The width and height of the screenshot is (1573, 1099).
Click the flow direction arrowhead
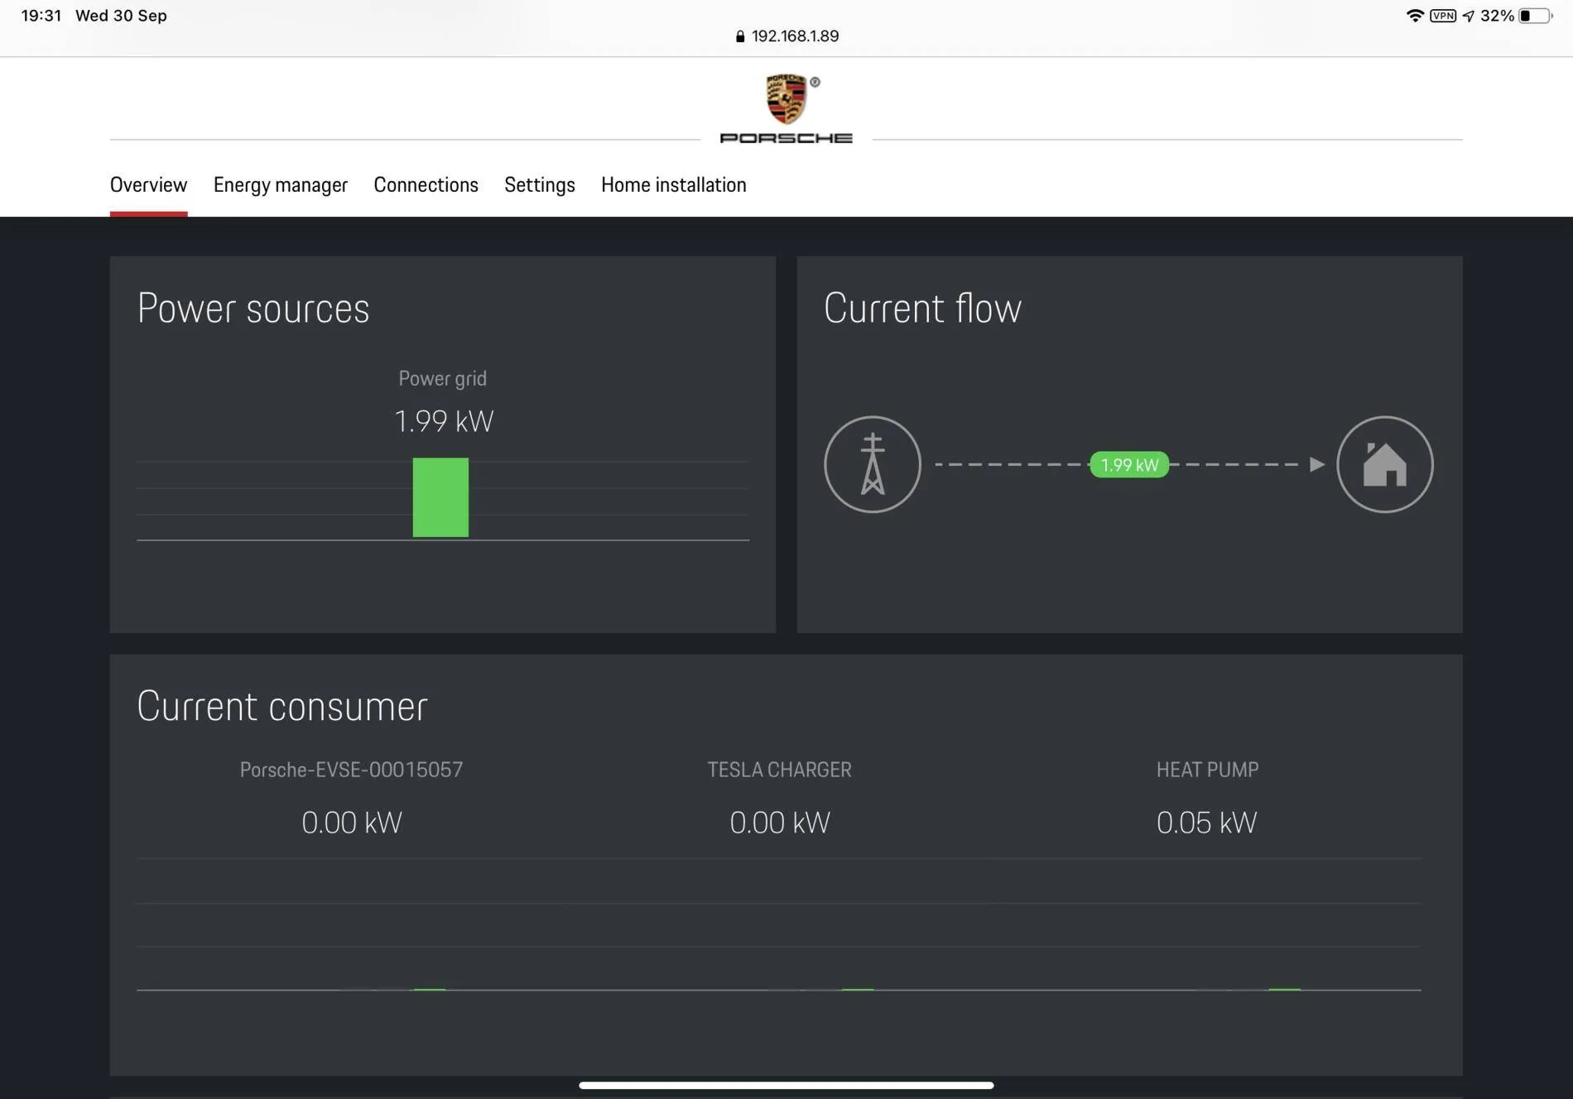[1317, 464]
